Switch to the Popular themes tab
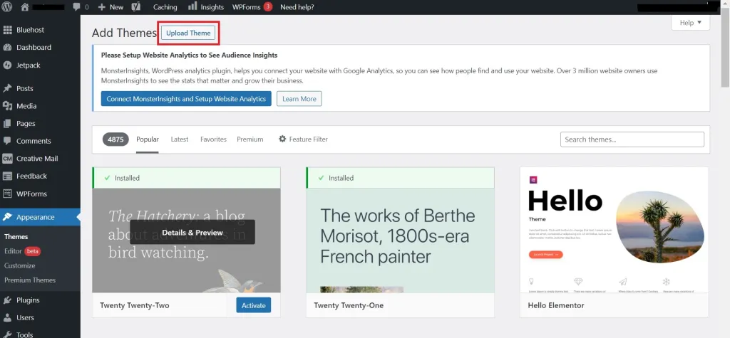The width and height of the screenshot is (730, 338). (148, 139)
